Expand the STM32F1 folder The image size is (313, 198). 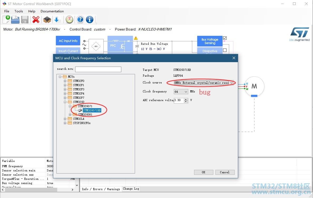[65, 85]
